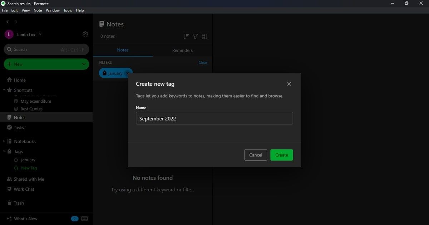Click New Tag in the sidebar

pyautogui.click(x=29, y=168)
